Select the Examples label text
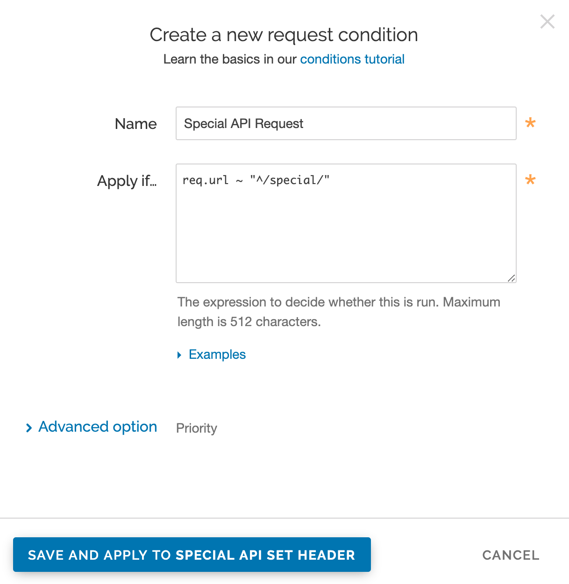Image resolution: width=569 pixels, height=584 pixels. 217,354
